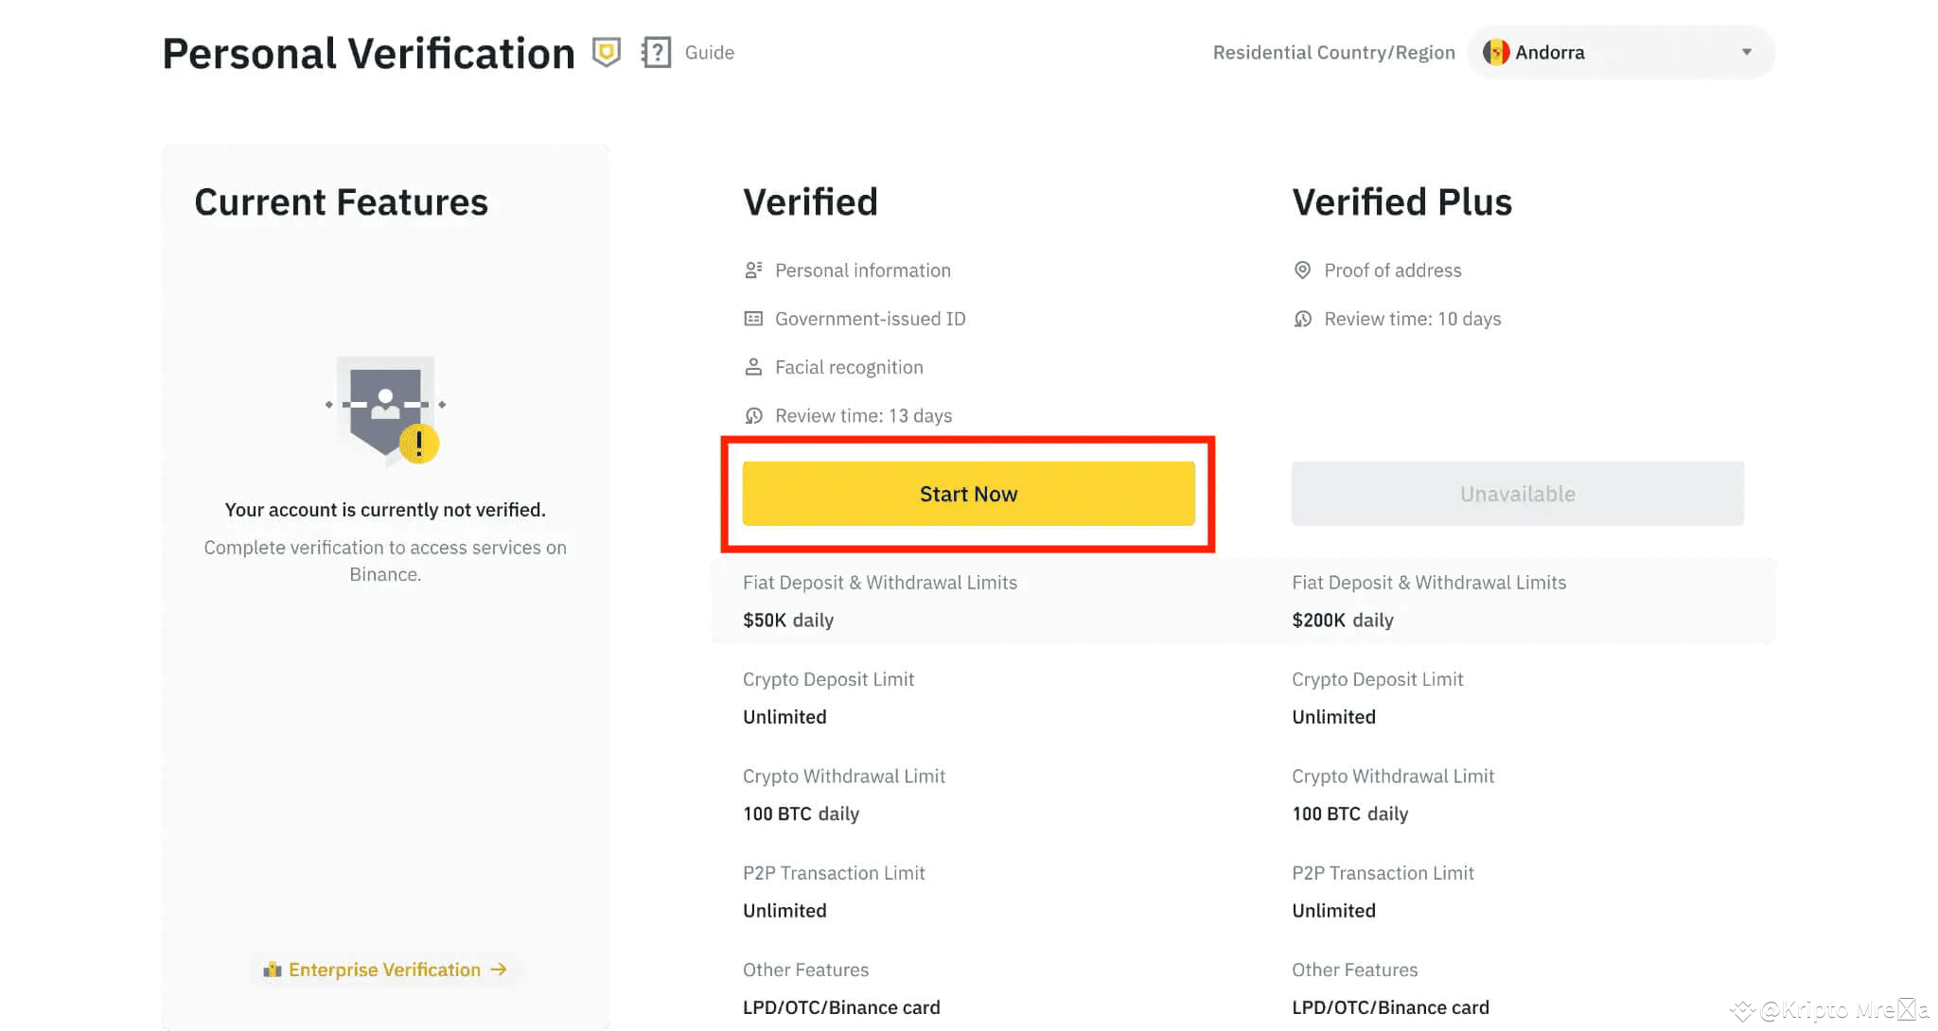Screen dimensions: 1938x1031
Task: Click the Verified review time clock icon
Action: click(x=753, y=415)
